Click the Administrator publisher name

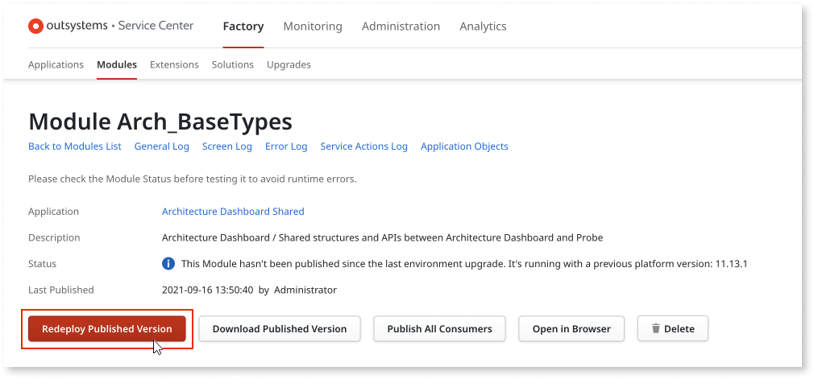click(x=305, y=290)
